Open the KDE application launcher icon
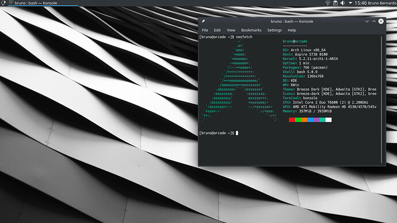The width and height of the screenshot is (397, 223). pyautogui.click(x=3, y=3)
